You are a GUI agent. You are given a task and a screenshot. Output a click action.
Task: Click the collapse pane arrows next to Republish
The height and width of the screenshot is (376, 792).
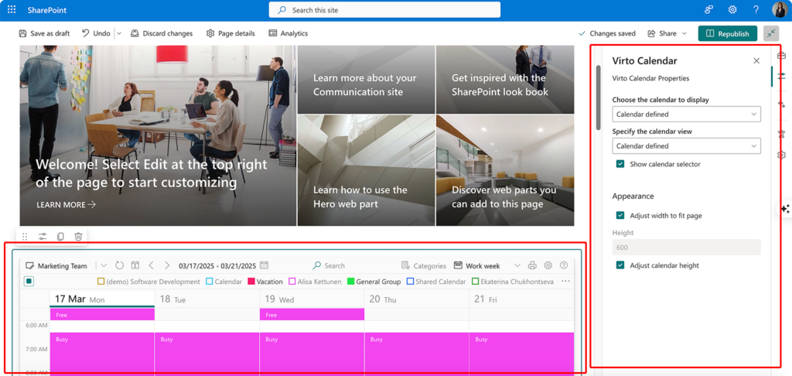click(x=771, y=33)
